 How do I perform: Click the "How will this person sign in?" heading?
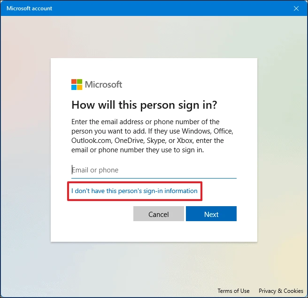144,105
